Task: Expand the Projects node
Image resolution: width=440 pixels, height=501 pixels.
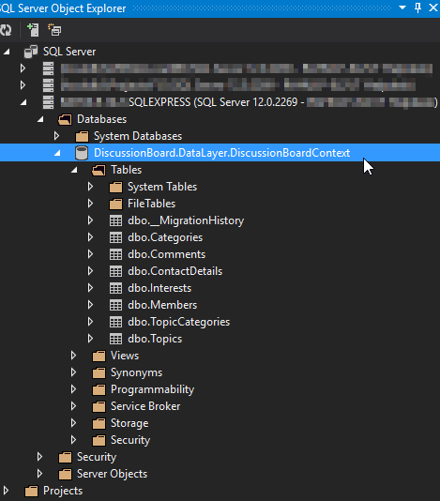Action: click(x=6, y=491)
